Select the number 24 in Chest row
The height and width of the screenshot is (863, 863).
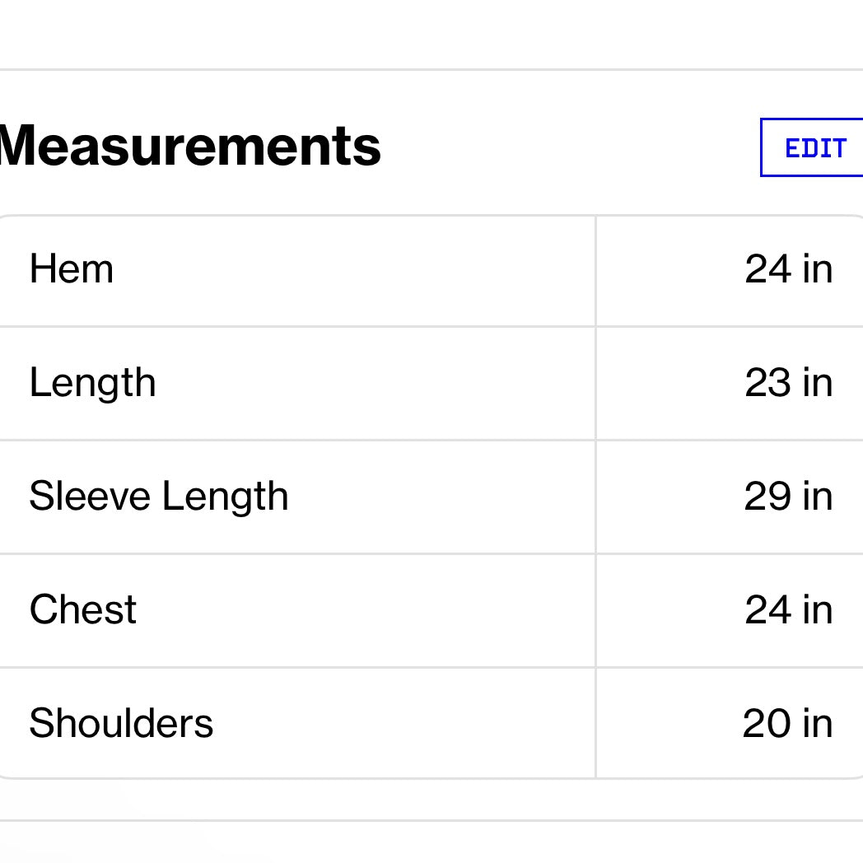[767, 610]
